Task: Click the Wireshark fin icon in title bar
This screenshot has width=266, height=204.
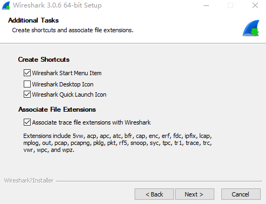Action: pyautogui.click(x=6, y=5)
